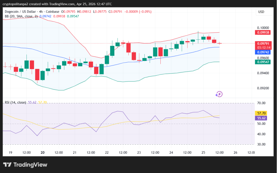Click the date label 20 on time axis
Screen dimensions: 277x173
42,152
